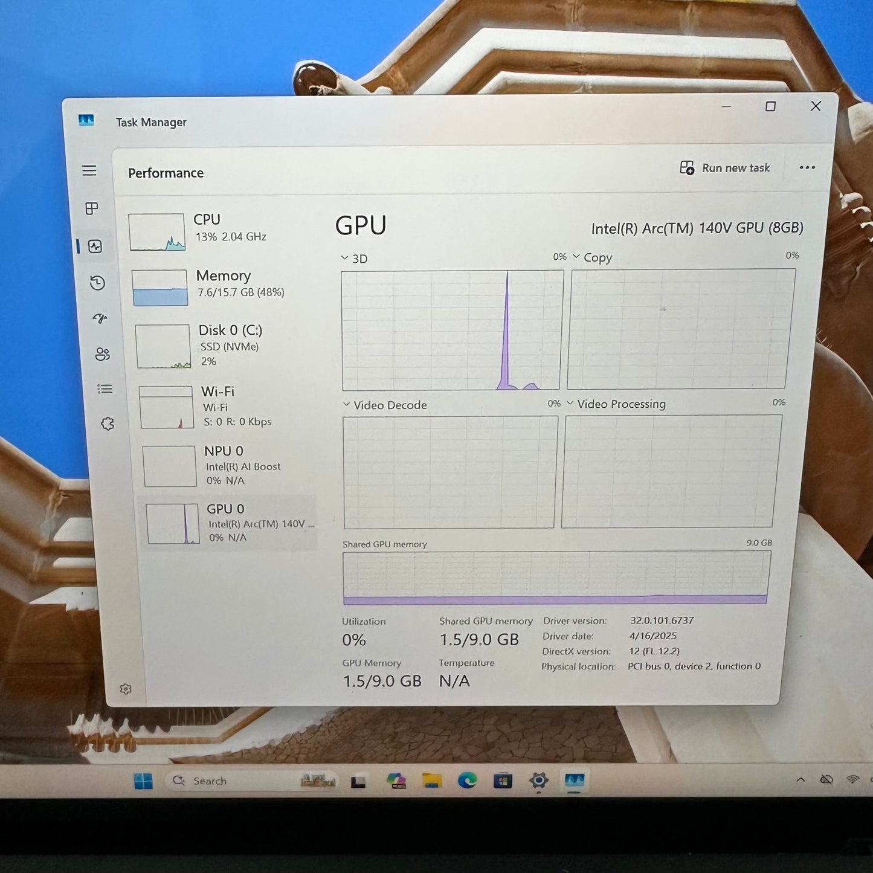The height and width of the screenshot is (873, 873).
Task: Click the "Performance" page heading
Action: [x=166, y=173]
